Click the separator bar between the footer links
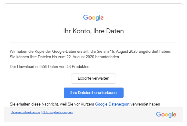This screenshot has width=187, height=126. point(41,112)
